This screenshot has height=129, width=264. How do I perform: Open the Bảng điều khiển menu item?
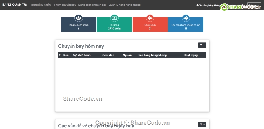[x=41, y=5]
